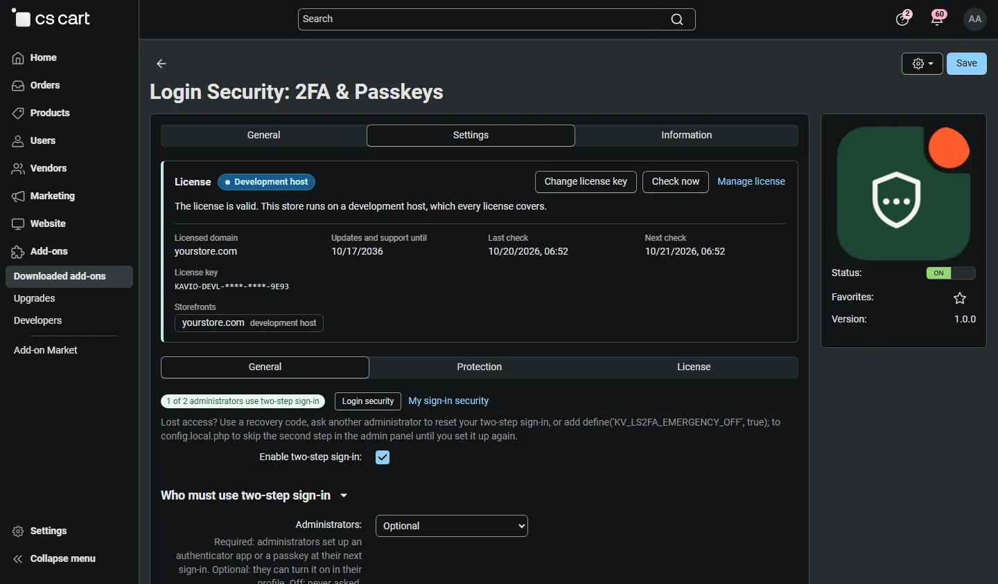Uncheck Enable two-step sign-in
Screen dimensions: 998x584
tap(383, 457)
